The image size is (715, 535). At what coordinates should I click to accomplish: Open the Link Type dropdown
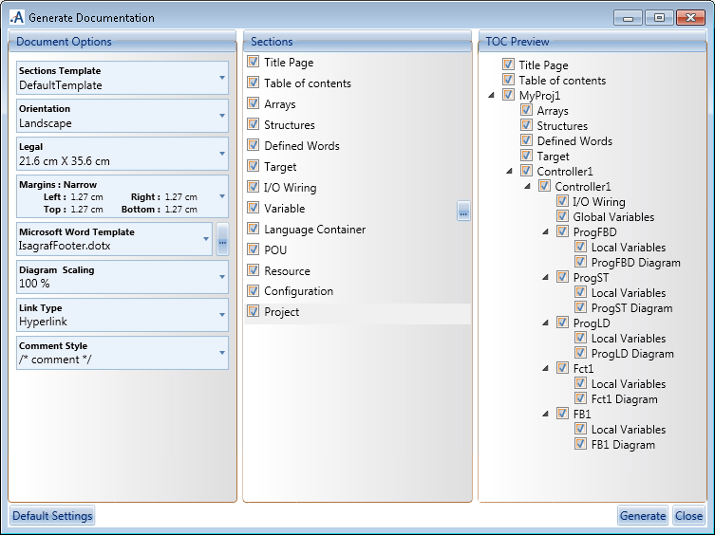tap(122, 314)
